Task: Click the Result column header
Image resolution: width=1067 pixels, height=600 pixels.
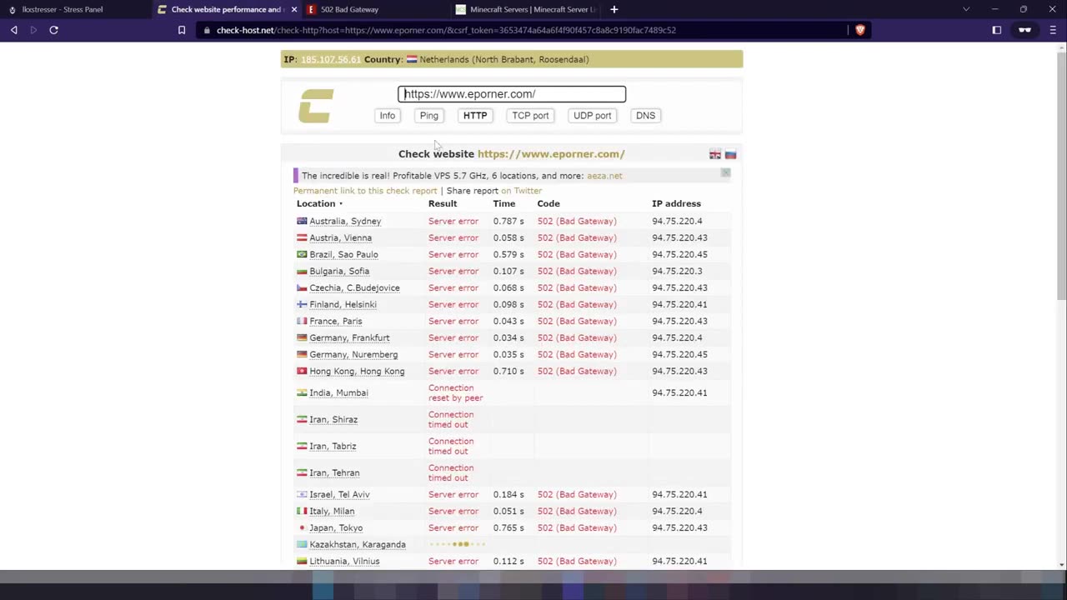Action: pyautogui.click(x=443, y=203)
